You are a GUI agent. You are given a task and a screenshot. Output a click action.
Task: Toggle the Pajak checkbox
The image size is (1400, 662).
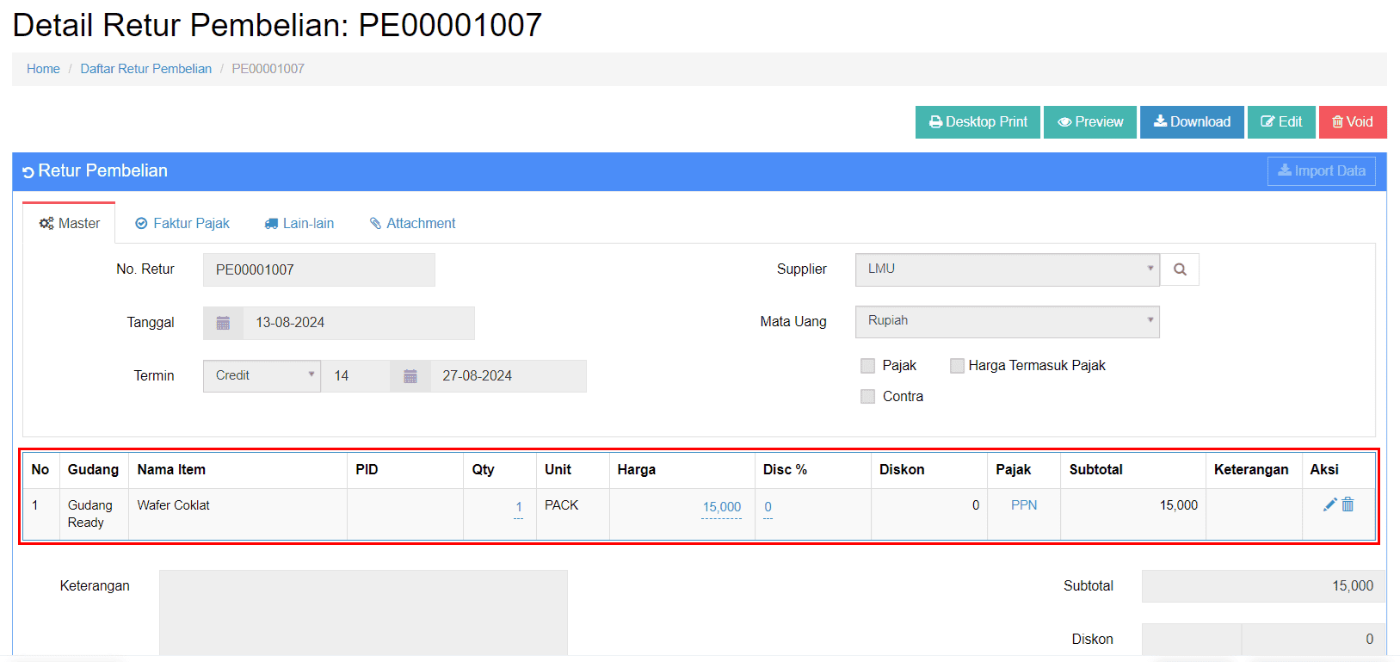(867, 366)
